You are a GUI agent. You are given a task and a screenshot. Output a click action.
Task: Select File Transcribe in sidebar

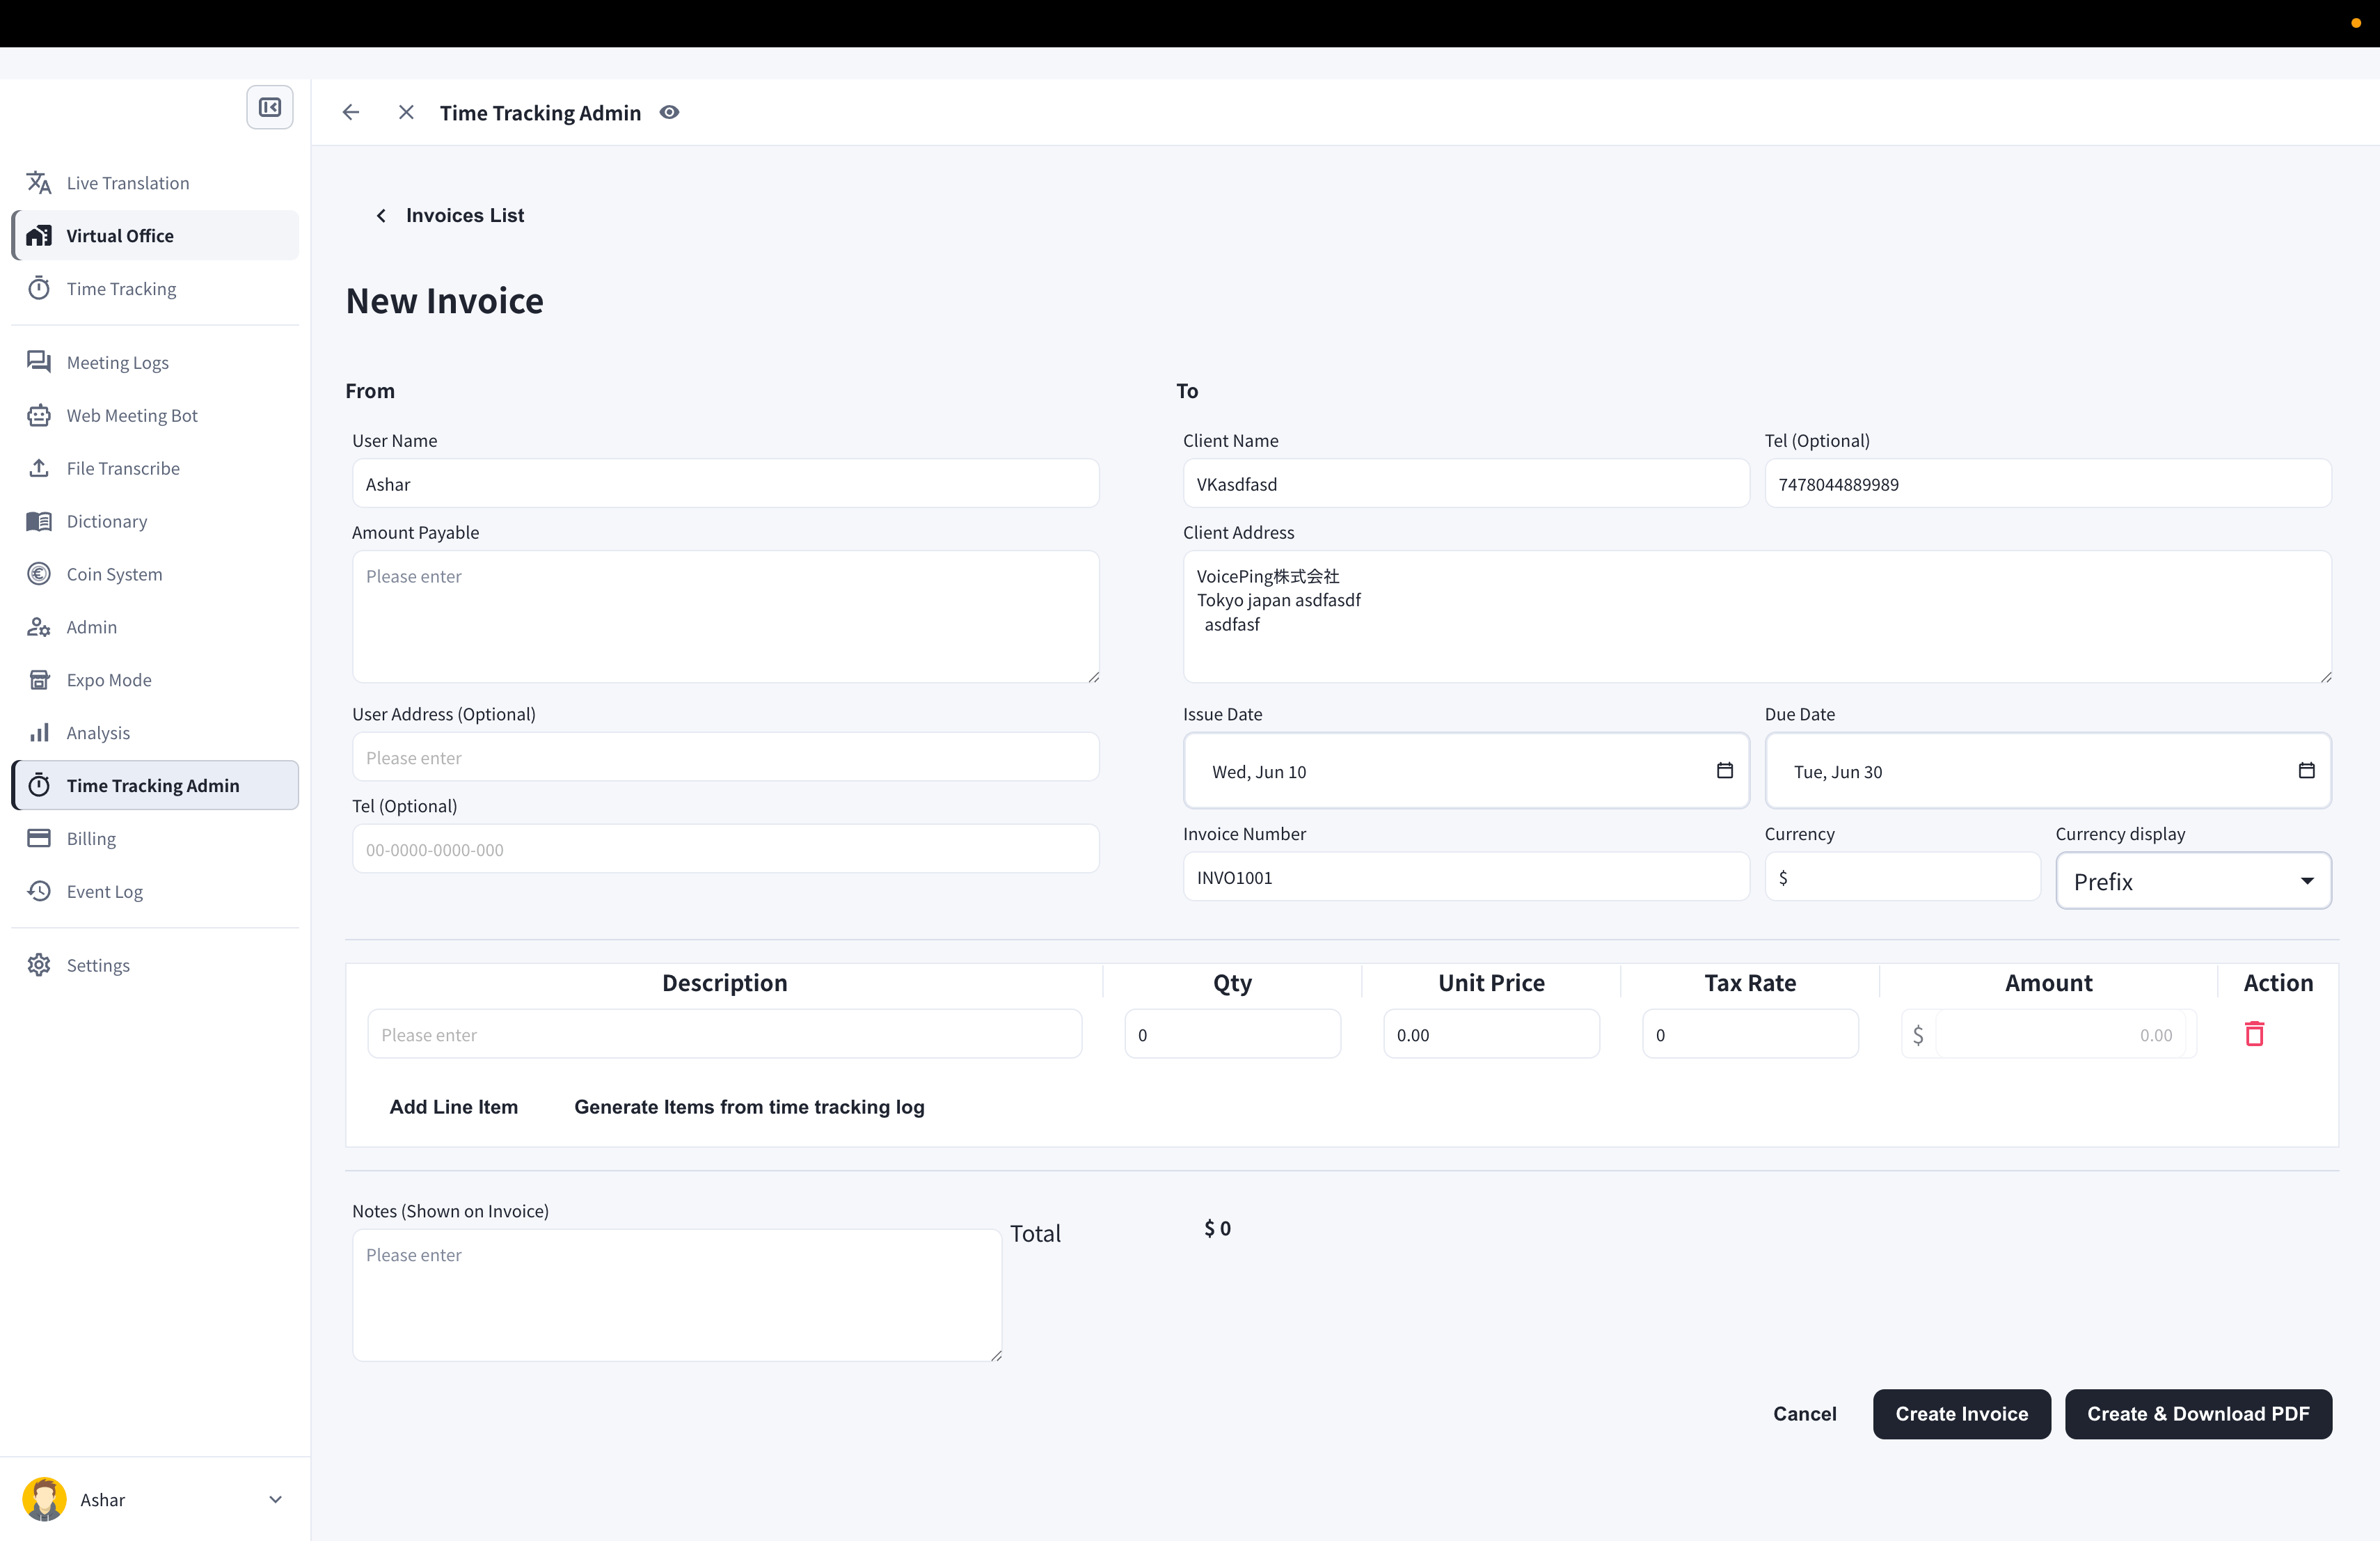[x=155, y=468]
